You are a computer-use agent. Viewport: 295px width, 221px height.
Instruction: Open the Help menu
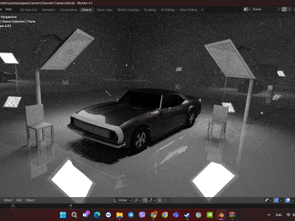pyautogui.click(x=9, y=9)
